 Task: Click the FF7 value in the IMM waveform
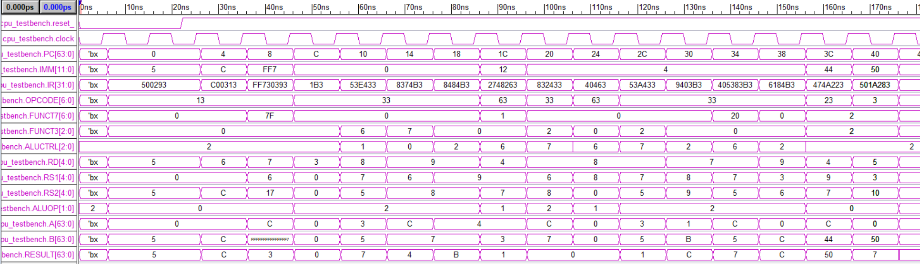coord(270,70)
